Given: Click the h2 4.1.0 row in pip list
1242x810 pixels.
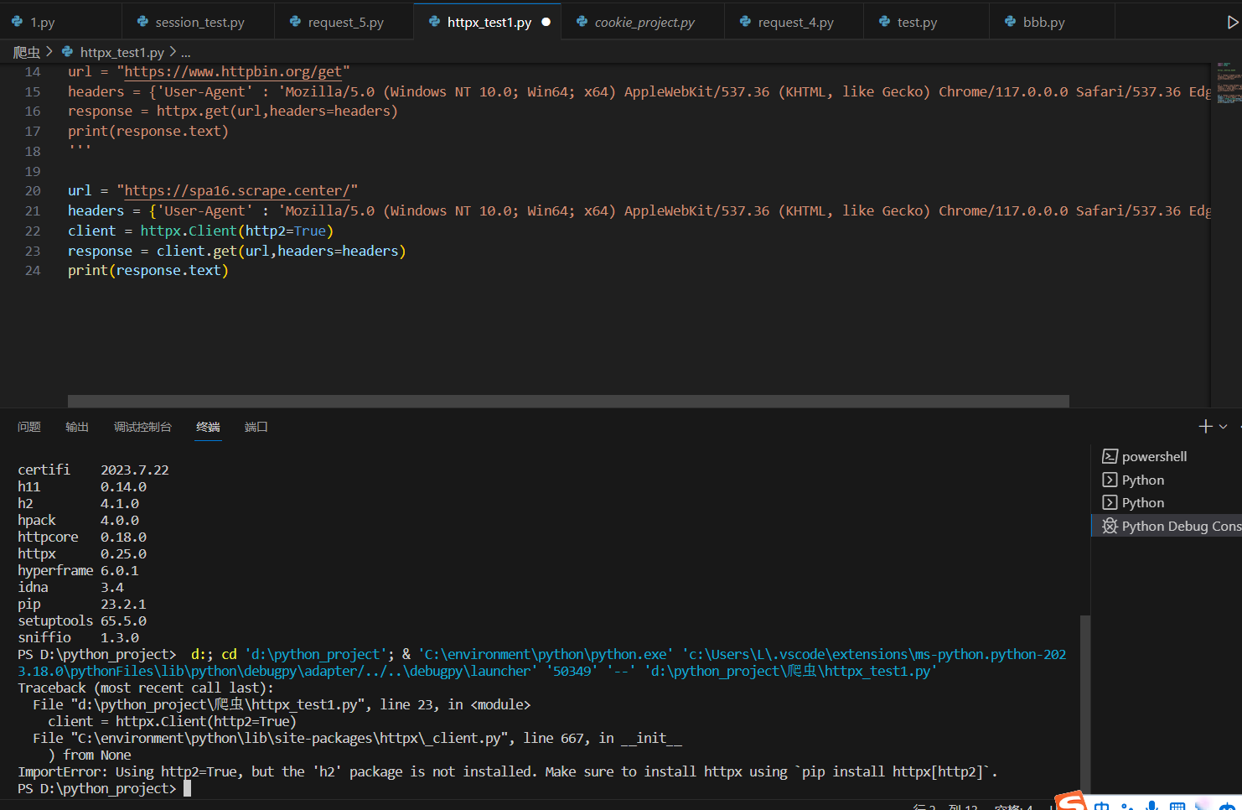Looking at the screenshot, I should [79, 503].
